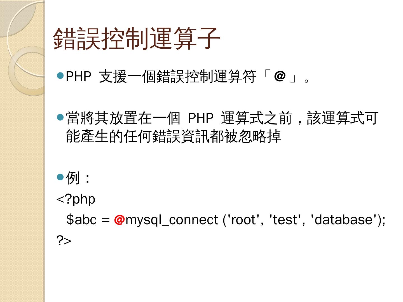The height and width of the screenshot is (302, 403).
Task: Click the 例: label
Action: (x=78, y=178)
